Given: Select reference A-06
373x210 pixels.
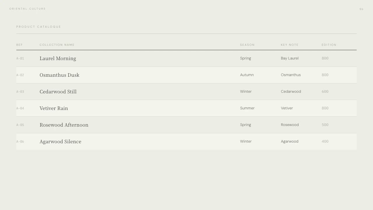Looking at the screenshot, I should (x=20, y=141).
